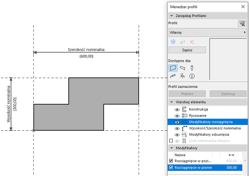The image size is (249, 176).
Task: Click the dimension arrow column header icon
Action: point(231,155)
